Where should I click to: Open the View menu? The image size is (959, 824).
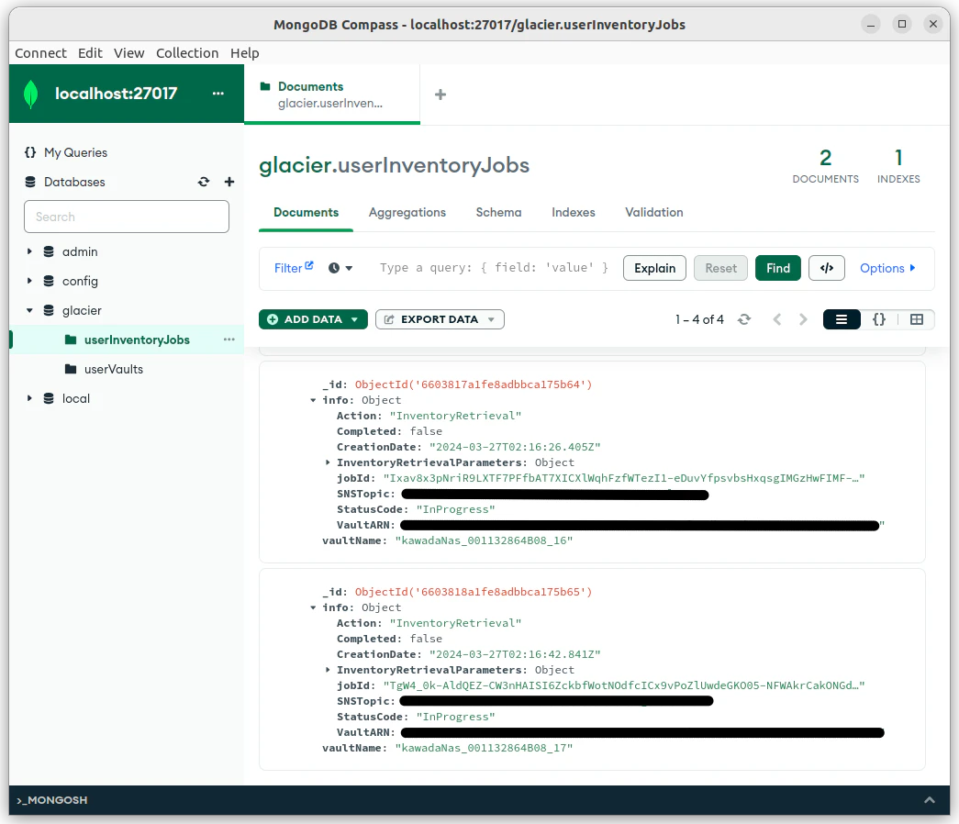pos(129,53)
